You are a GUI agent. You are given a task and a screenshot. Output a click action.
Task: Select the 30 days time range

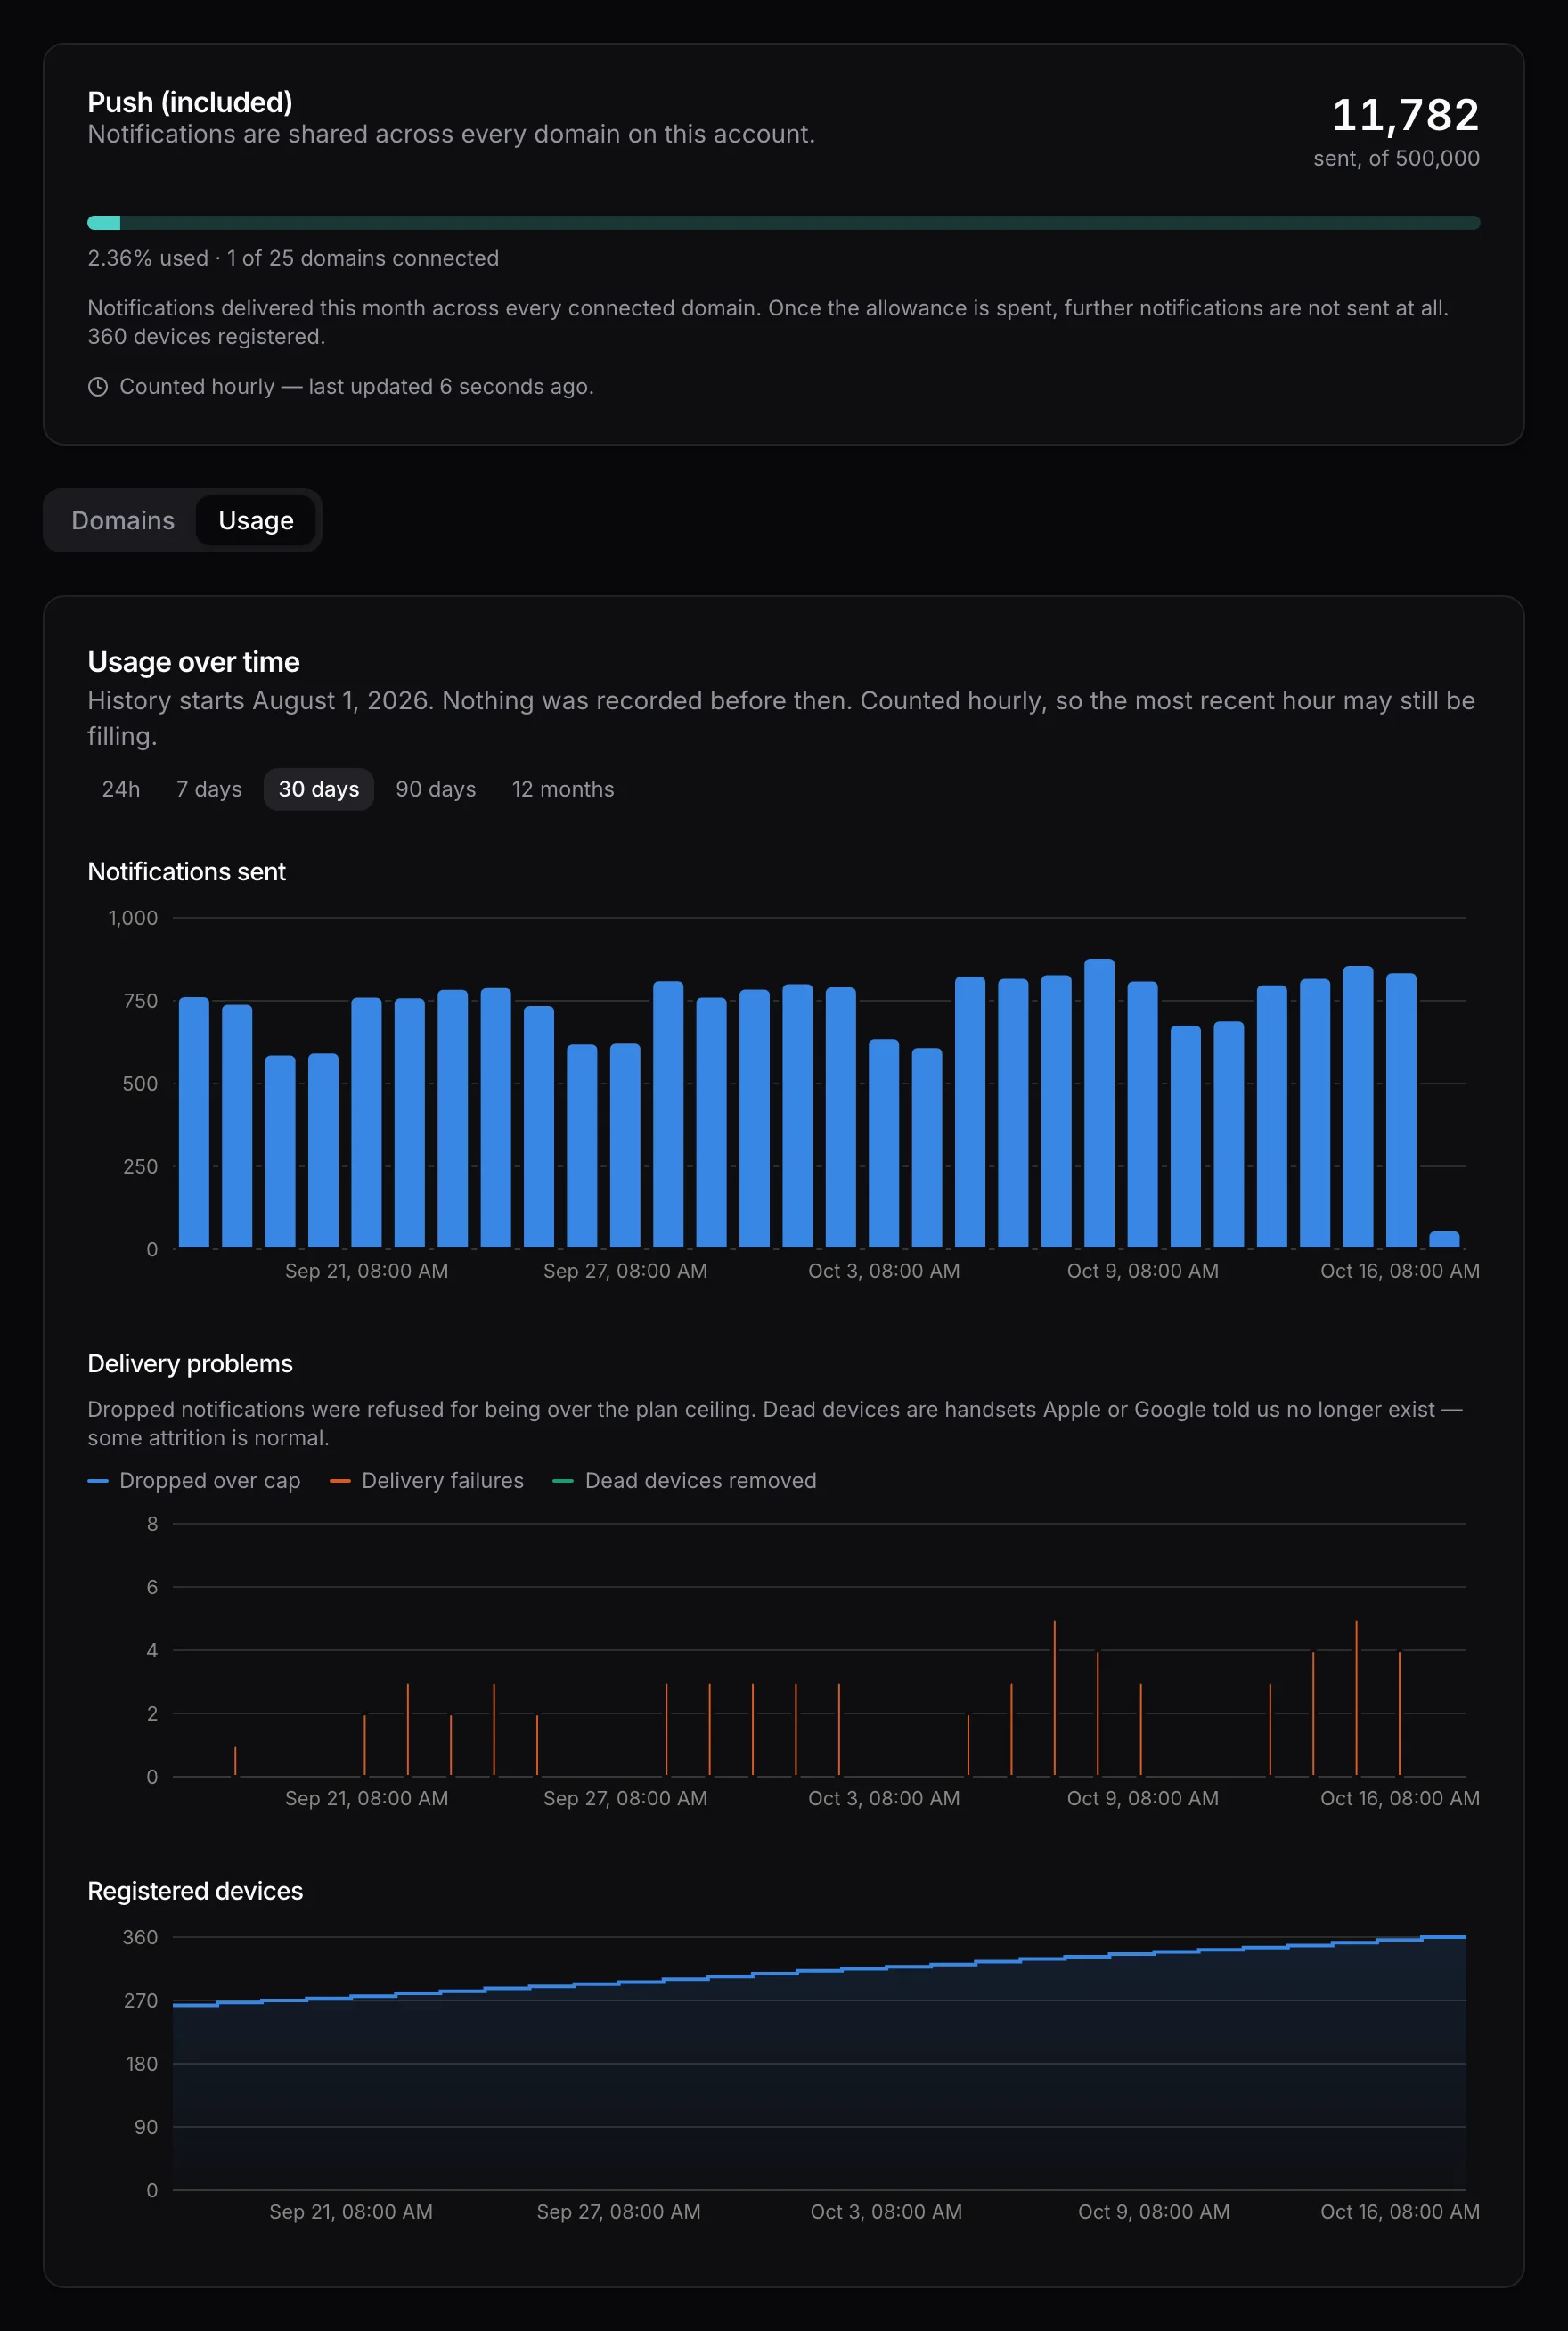coord(319,789)
